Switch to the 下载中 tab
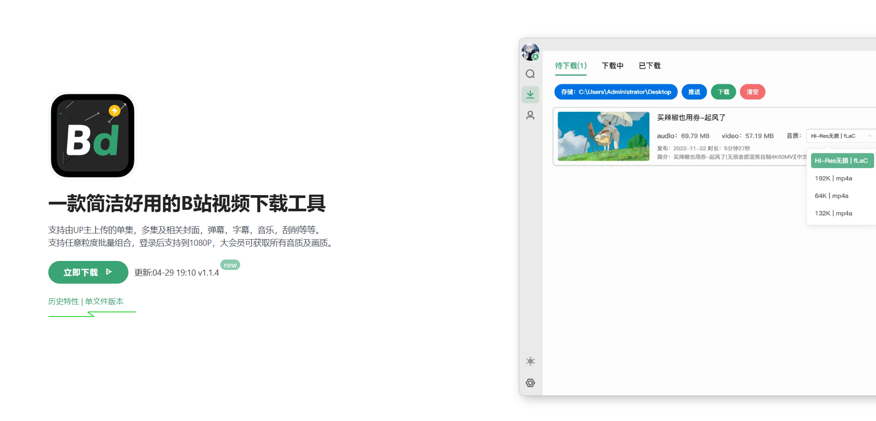Image resolution: width=876 pixels, height=421 pixels. coord(613,66)
